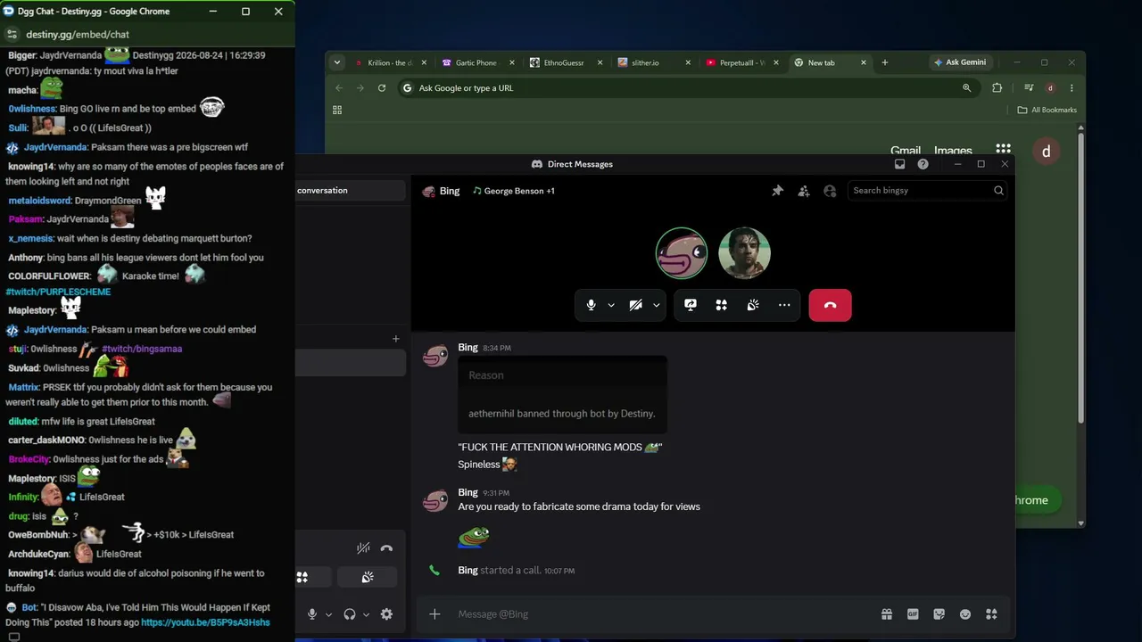This screenshot has width=1142, height=642.
Task: Open the soundboard in the call controls
Action: click(x=753, y=305)
